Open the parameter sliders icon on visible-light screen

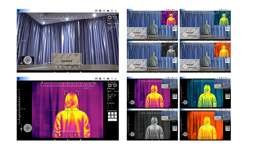tap(100, 11)
